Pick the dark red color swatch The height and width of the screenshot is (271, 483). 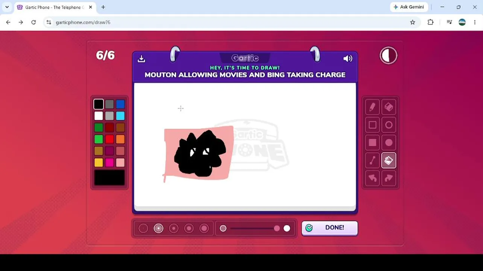[x=109, y=128]
